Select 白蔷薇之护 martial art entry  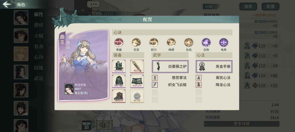click(x=170, y=66)
